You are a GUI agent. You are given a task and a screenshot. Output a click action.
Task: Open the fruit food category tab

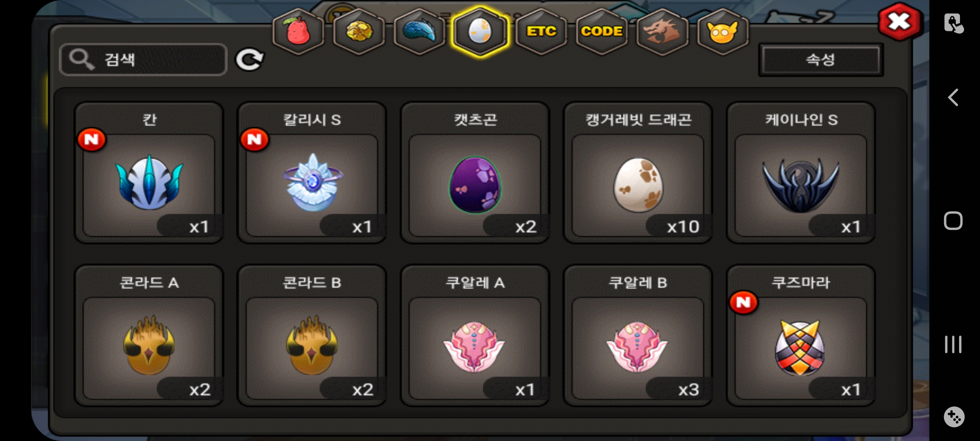coord(298,31)
